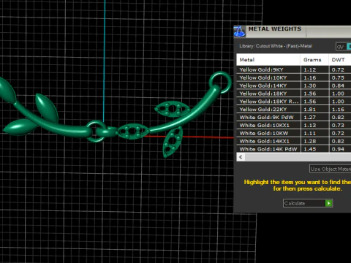Image resolution: width=351 pixels, height=263 pixels.
Task: Click the 0.94 DWT value for 14K PdW
Action: 338,149
